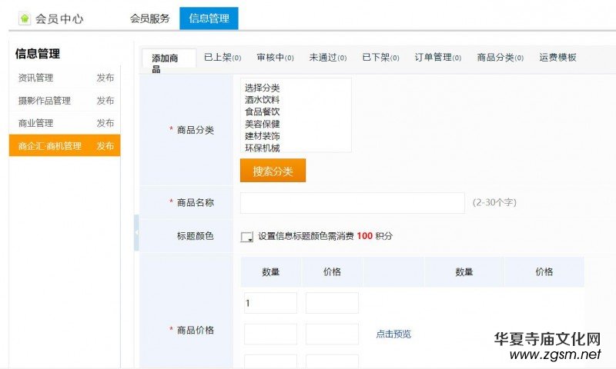This screenshot has height=369, width=616.
Task: Pick 建材装饰 from the category list
Action: 262,135
